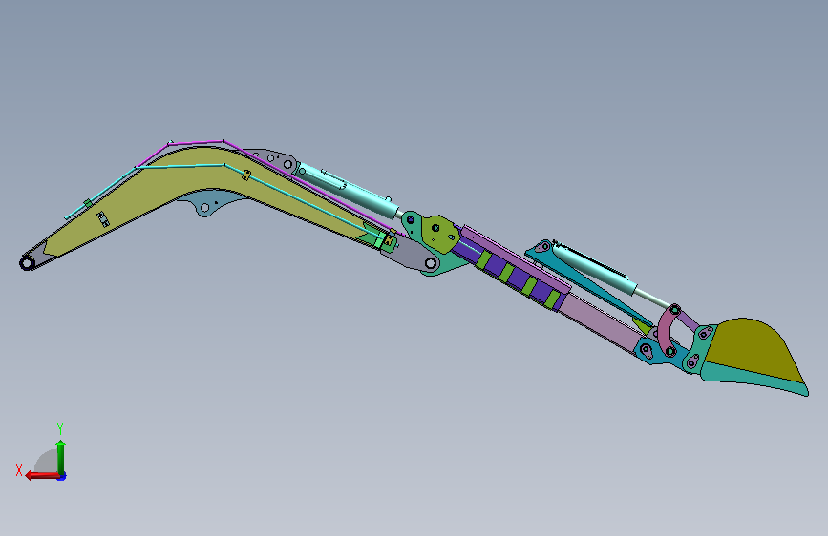Select the boom foot pivot ring at the far left end

[x=27, y=262]
